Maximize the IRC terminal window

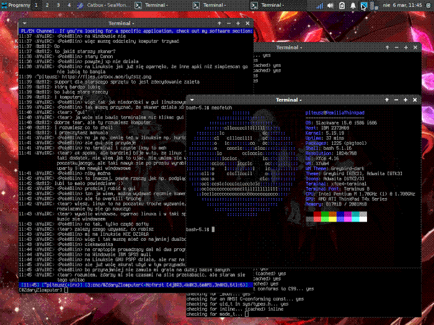(238, 24)
